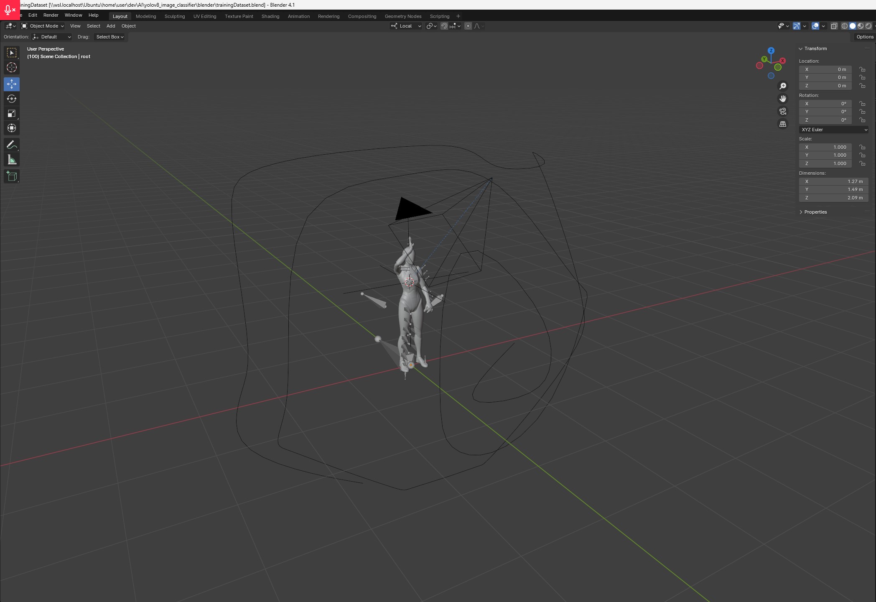Click the Scale X value field
Screen dimensions: 876x602
point(825,147)
